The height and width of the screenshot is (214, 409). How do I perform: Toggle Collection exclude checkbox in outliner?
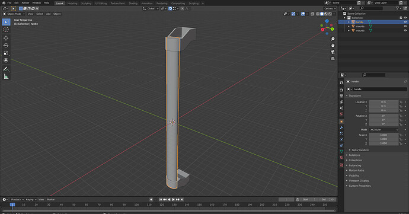[401, 18]
